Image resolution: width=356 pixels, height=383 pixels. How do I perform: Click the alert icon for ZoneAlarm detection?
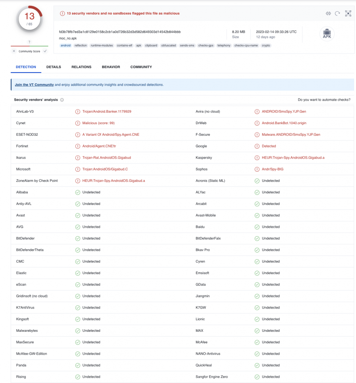point(78,181)
